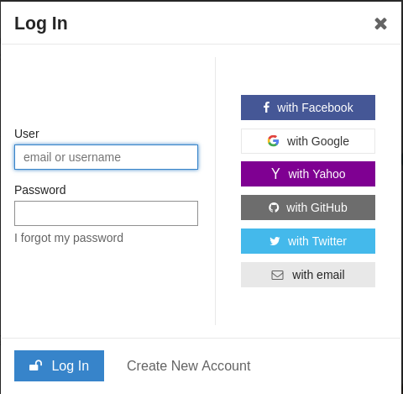Image resolution: width=403 pixels, height=394 pixels.
Task: Select the with Yahoo login button
Action: point(308,174)
